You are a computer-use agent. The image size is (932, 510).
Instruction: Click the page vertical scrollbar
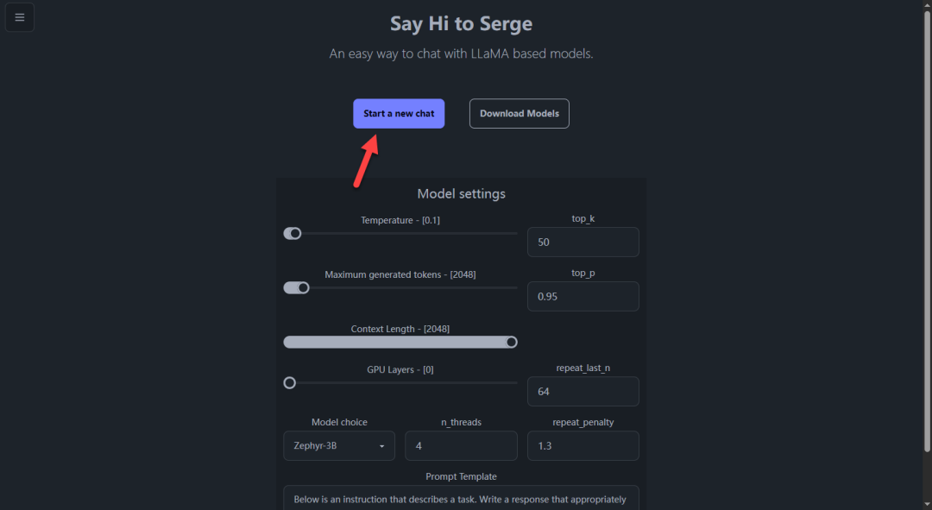[927, 232]
